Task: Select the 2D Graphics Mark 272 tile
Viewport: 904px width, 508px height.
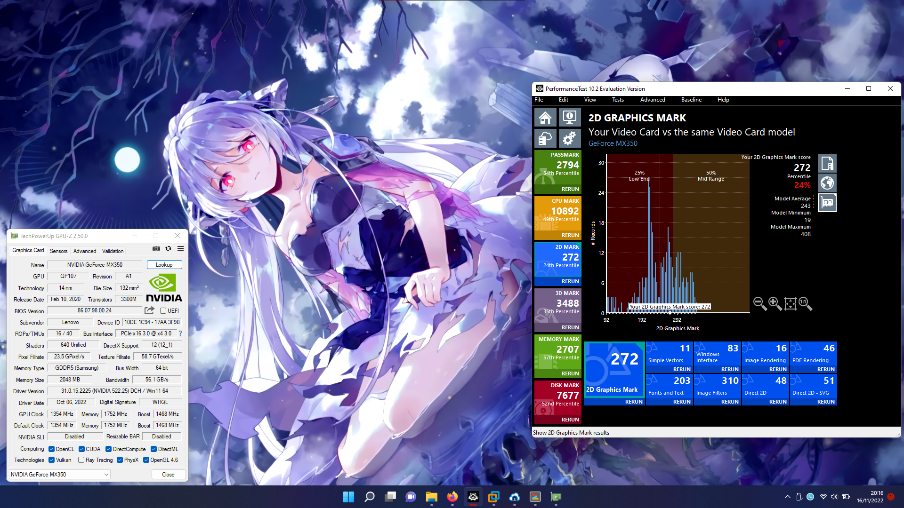Action: (614, 370)
